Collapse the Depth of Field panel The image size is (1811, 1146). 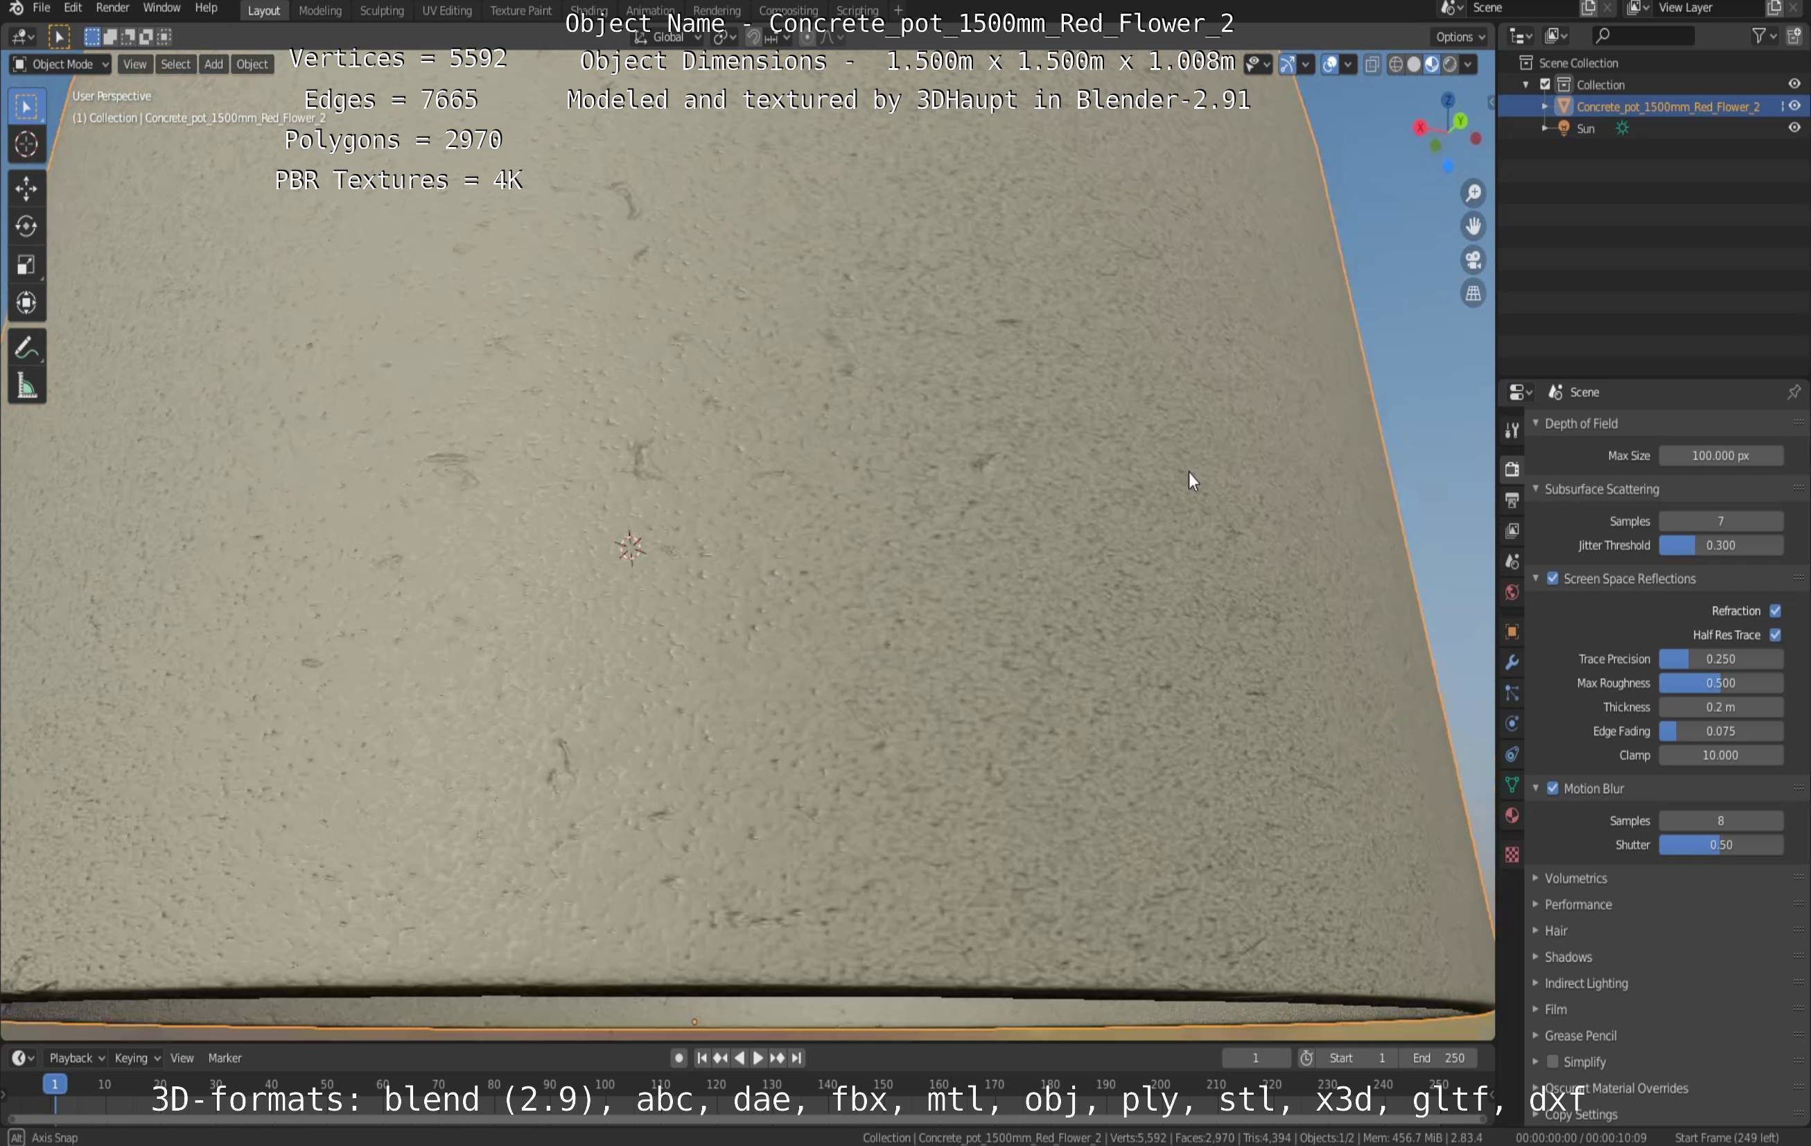point(1536,423)
